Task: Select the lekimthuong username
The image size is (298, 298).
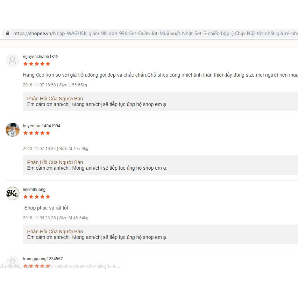Action: coord(34,190)
